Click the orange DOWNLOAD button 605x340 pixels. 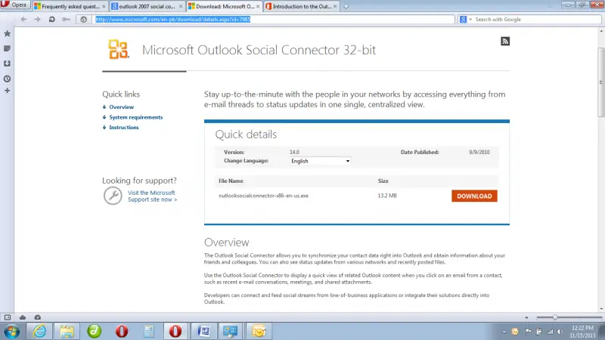(474, 196)
